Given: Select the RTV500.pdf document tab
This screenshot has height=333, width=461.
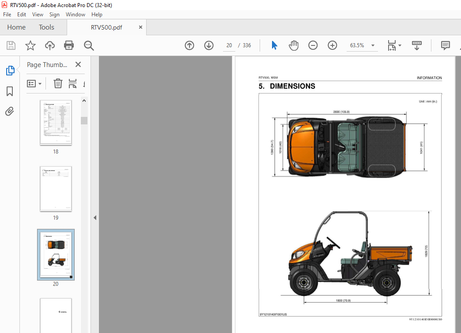Looking at the screenshot, I should pyautogui.click(x=106, y=27).
